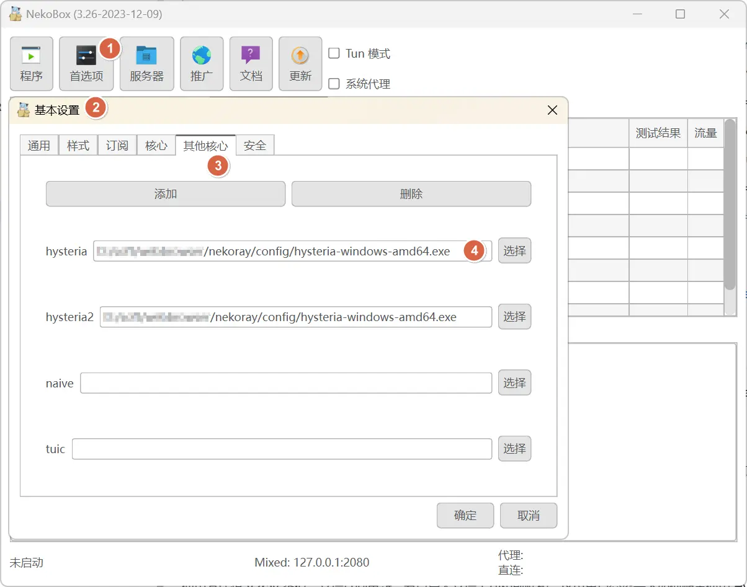Image resolution: width=747 pixels, height=587 pixels.
Task: Switch to the 安全 tab
Action: (x=255, y=146)
